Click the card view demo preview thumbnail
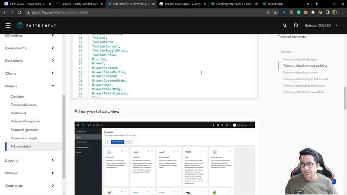 click(x=165, y=158)
